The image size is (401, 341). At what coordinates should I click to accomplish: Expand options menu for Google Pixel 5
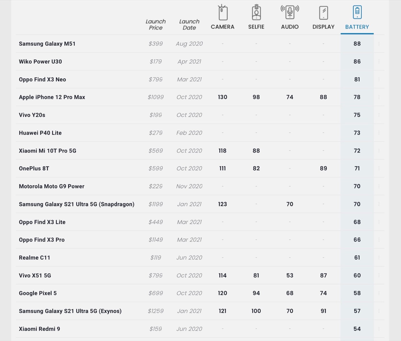coord(379,293)
